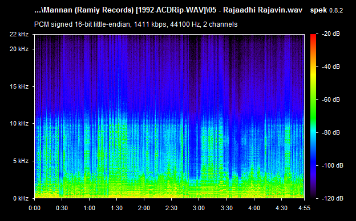Viewport: 356px width, 221px height.
Task: Click the '10 kHz' frequency axis label
Action: 19,123
